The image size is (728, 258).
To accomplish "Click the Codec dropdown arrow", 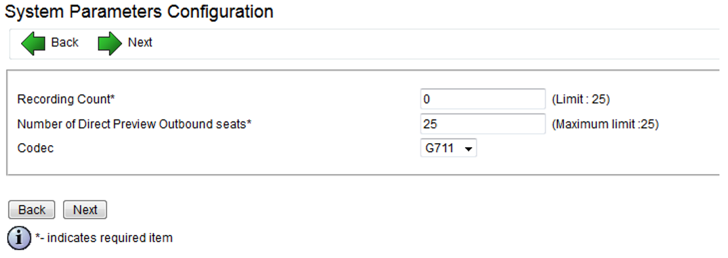I will click(468, 149).
